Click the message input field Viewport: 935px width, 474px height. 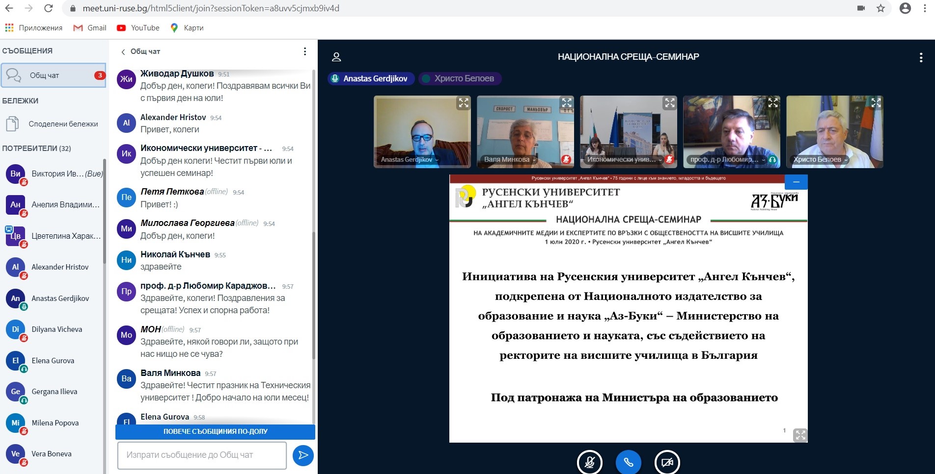(202, 455)
